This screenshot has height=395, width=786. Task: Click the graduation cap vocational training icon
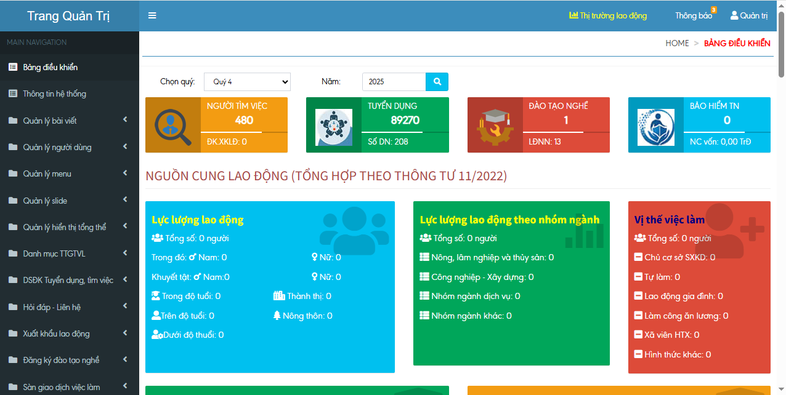point(495,126)
